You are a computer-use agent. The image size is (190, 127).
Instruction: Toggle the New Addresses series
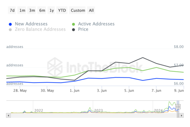click(31, 24)
